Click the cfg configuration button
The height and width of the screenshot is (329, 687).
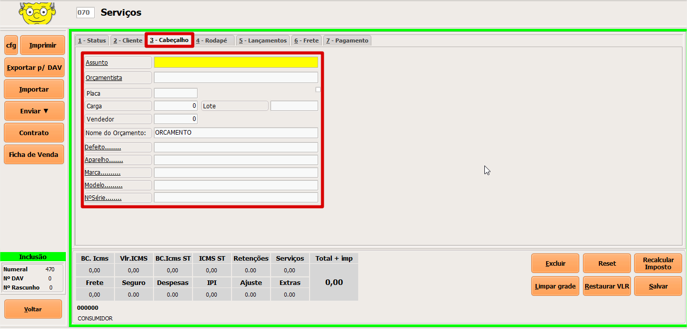point(11,46)
